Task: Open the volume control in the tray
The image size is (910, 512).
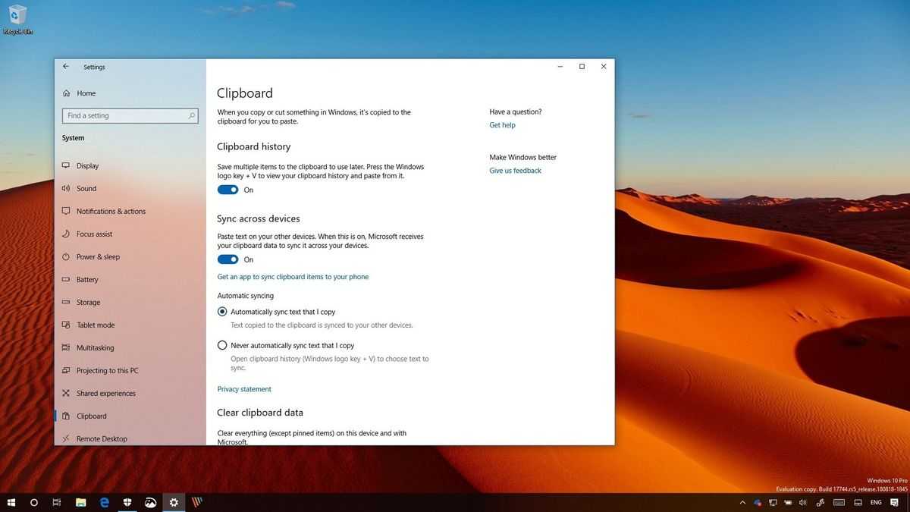Action: coord(803,503)
